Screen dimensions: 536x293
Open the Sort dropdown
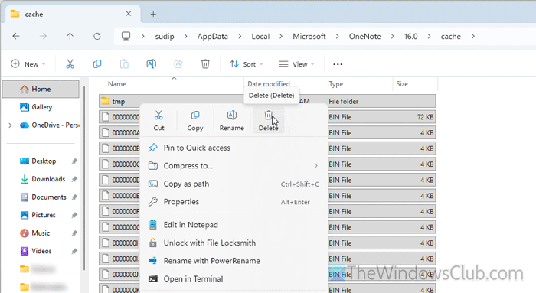pyautogui.click(x=246, y=64)
